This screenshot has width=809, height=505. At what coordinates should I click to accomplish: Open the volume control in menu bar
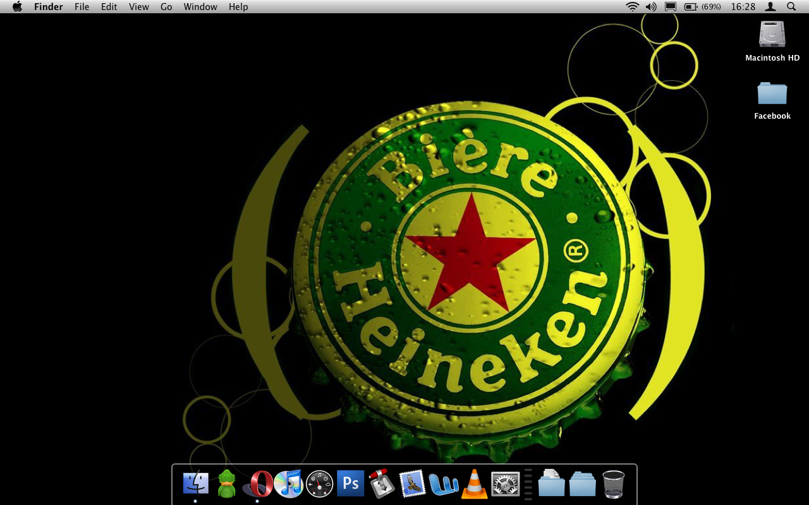[x=651, y=6]
